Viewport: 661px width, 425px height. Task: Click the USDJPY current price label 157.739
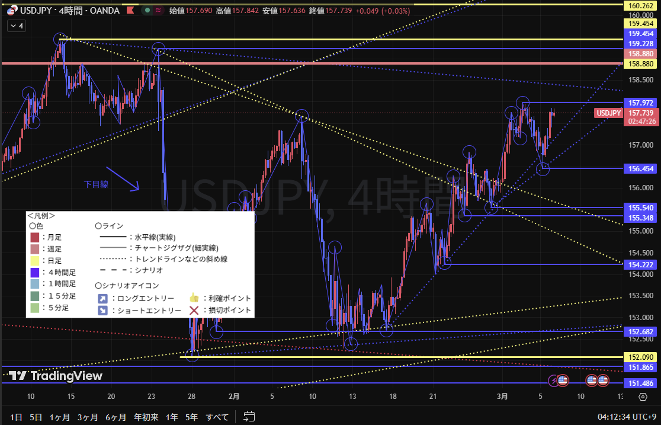coord(641,113)
